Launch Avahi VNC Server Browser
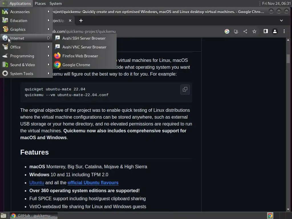Image resolution: width=292 pixels, height=219 pixels. 84,47
